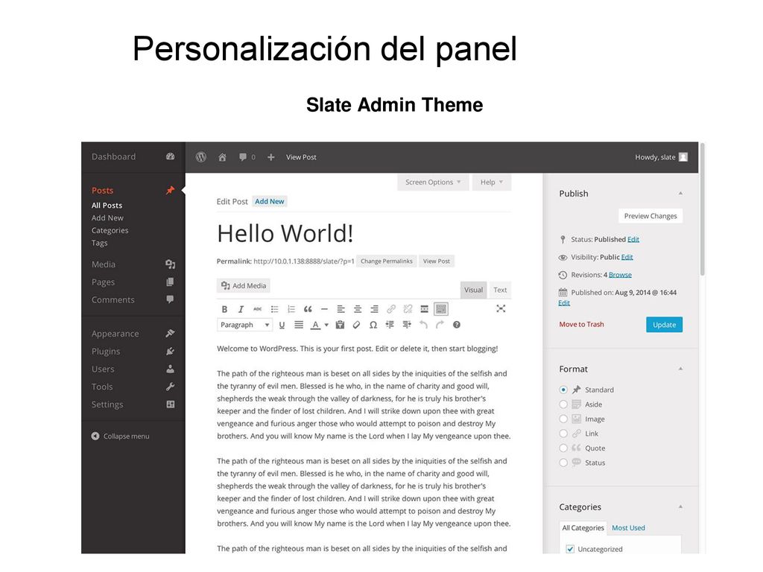Enter distraction-free fullscreen mode
The image size is (763, 572).
click(x=501, y=308)
